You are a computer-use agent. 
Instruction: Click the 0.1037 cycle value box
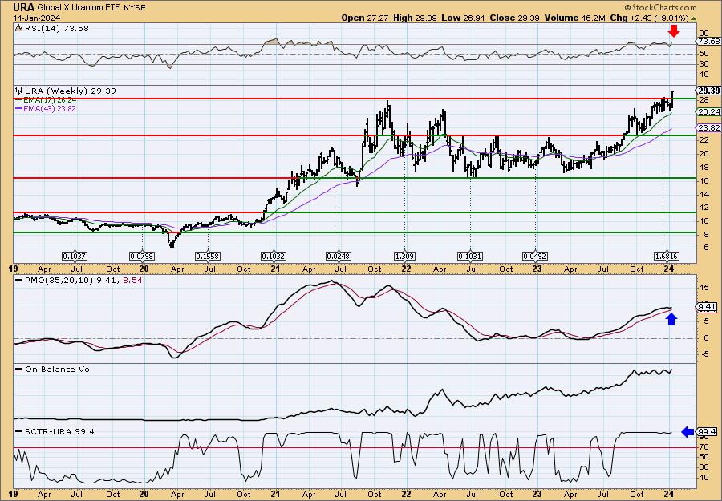tap(75, 256)
